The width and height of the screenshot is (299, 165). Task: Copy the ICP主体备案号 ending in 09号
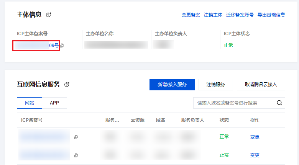tap(62, 45)
